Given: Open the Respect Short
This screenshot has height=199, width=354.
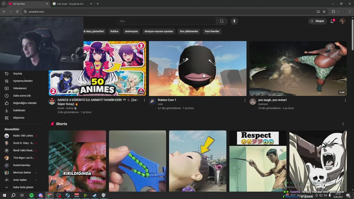Looking at the screenshot, I should pyautogui.click(x=258, y=161).
